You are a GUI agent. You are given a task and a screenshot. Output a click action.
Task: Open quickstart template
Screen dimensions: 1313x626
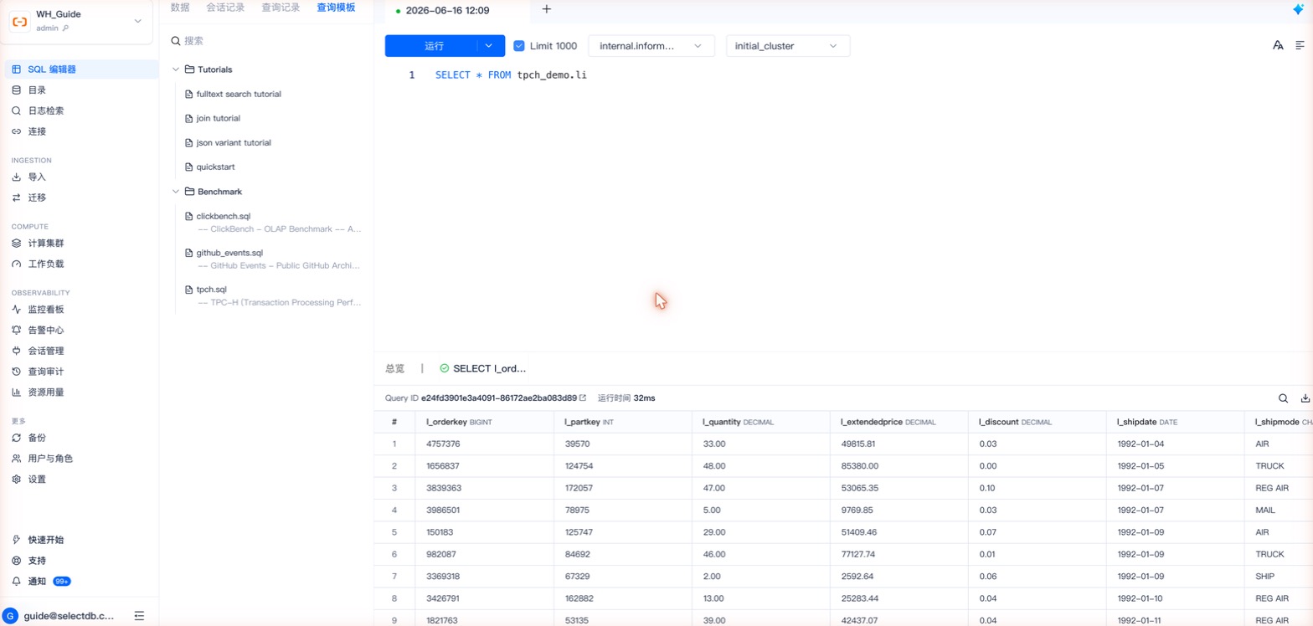(215, 167)
